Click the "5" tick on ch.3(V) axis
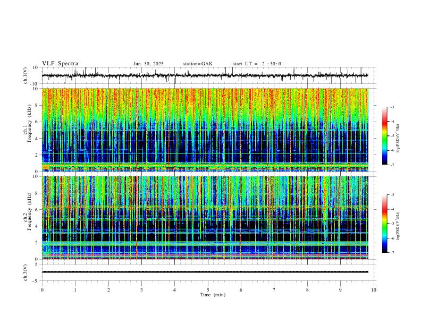 (37, 264)
